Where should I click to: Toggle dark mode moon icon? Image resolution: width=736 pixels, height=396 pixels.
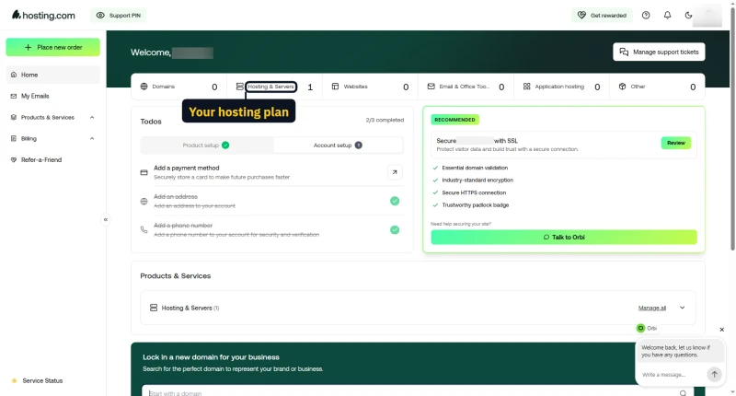(x=688, y=16)
